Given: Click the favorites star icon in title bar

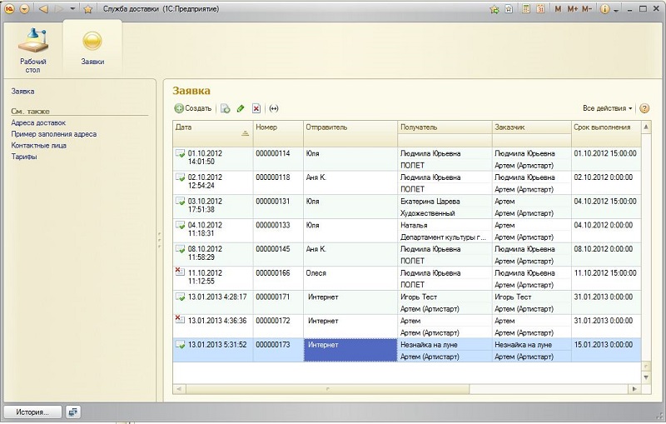Looking at the screenshot, I should (x=87, y=9).
